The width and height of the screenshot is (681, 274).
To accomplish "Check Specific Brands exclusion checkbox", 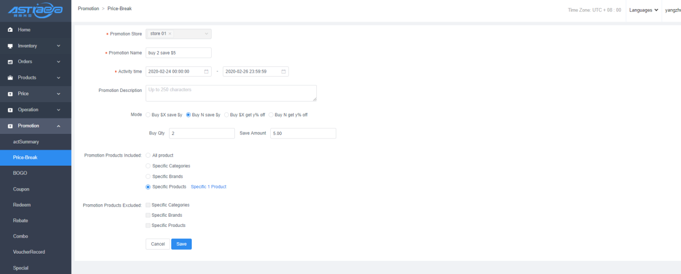I will click(148, 215).
